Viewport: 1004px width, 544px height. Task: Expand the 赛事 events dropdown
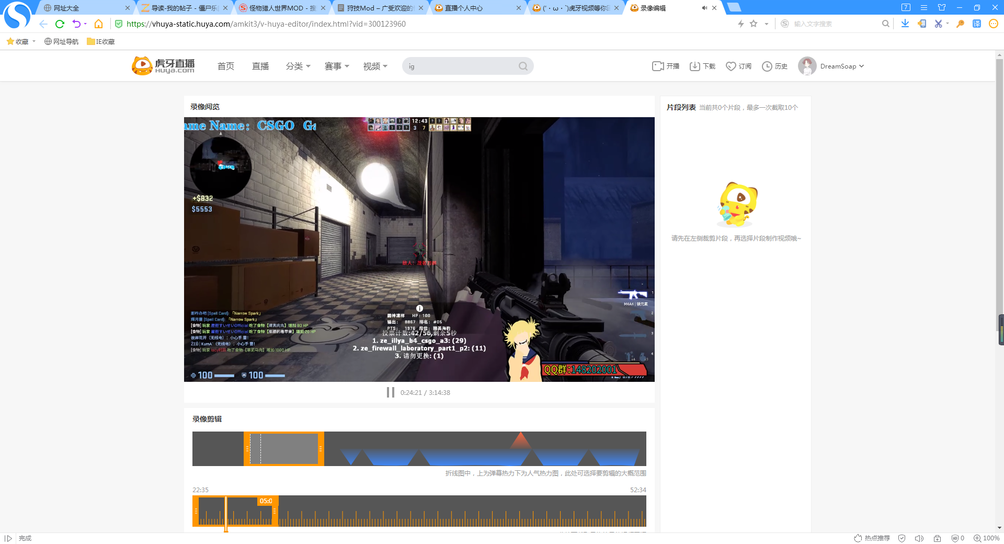[x=337, y=66]
